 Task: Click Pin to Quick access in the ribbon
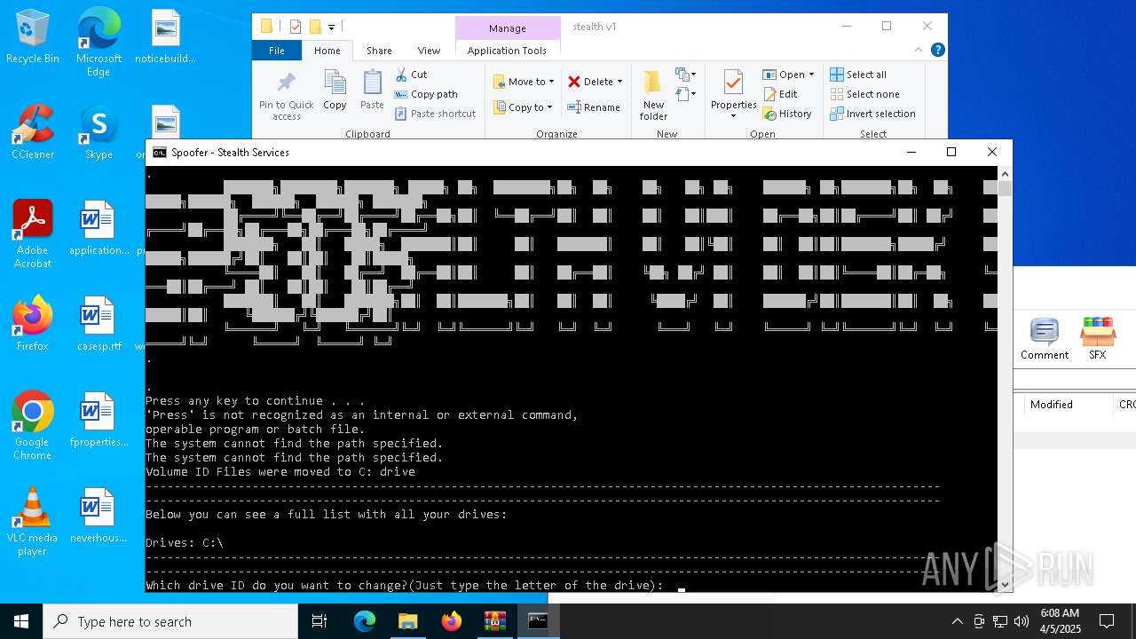point(286,96)
